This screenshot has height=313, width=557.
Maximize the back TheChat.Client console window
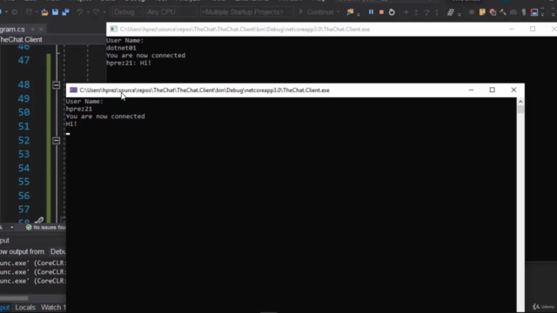[533, 29]
